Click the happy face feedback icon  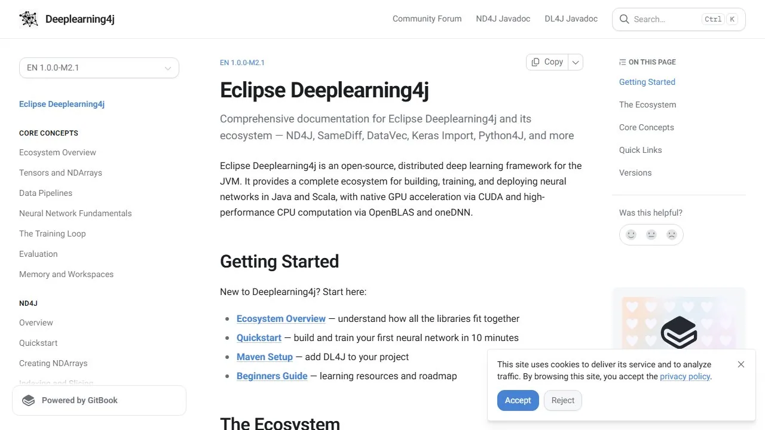pyautogui.click(x=631, y=235)
